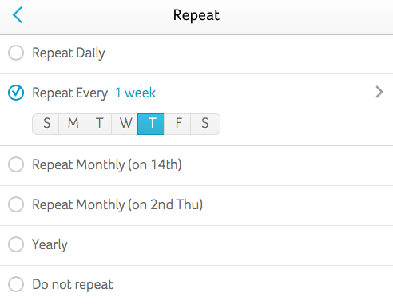
Task: Select the Do not repeat radio button
Action: pyautogui.click(x=16, y=284)
